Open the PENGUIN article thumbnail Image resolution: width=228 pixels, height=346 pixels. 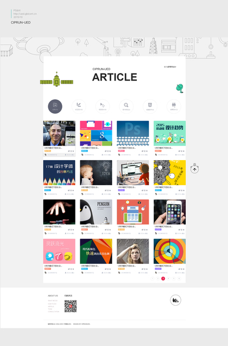click(x=96, y=212)
